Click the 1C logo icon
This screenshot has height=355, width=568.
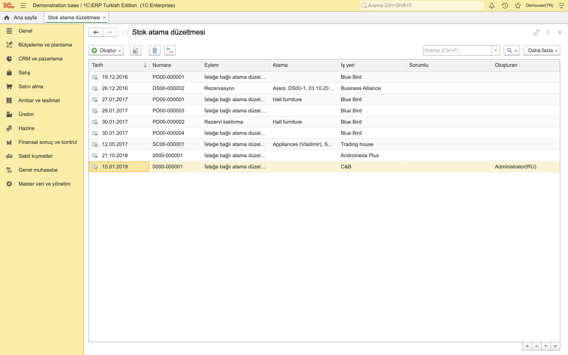tap(9, 6)
